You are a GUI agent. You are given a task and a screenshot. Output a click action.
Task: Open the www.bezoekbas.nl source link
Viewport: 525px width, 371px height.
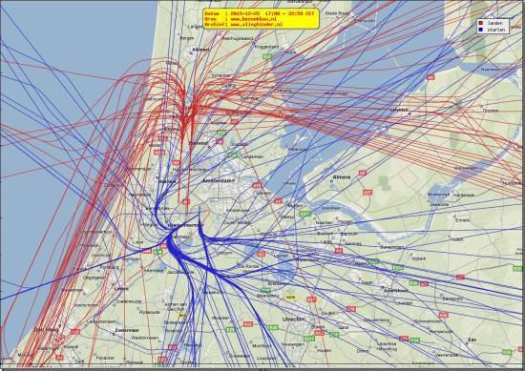point(254,19)
